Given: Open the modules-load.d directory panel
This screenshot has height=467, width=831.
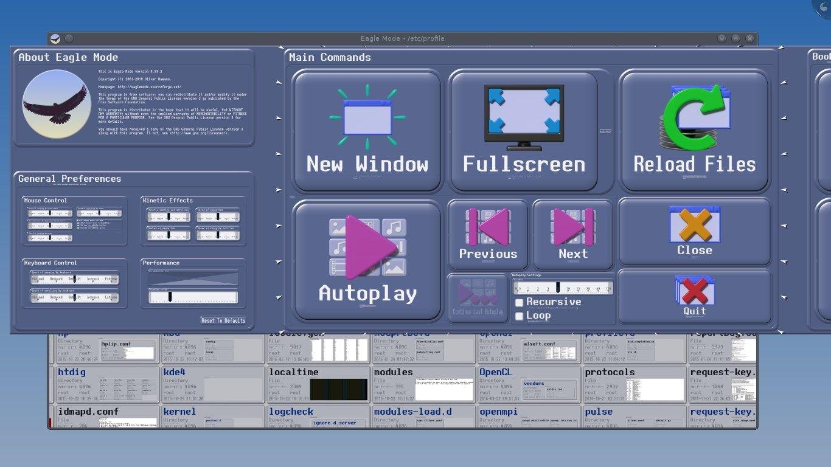Looking at the screenshot, I should (x=423, y=417).
